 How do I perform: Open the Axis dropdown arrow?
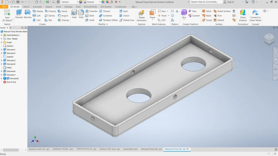pyautogui.click(x=168, y=11)
